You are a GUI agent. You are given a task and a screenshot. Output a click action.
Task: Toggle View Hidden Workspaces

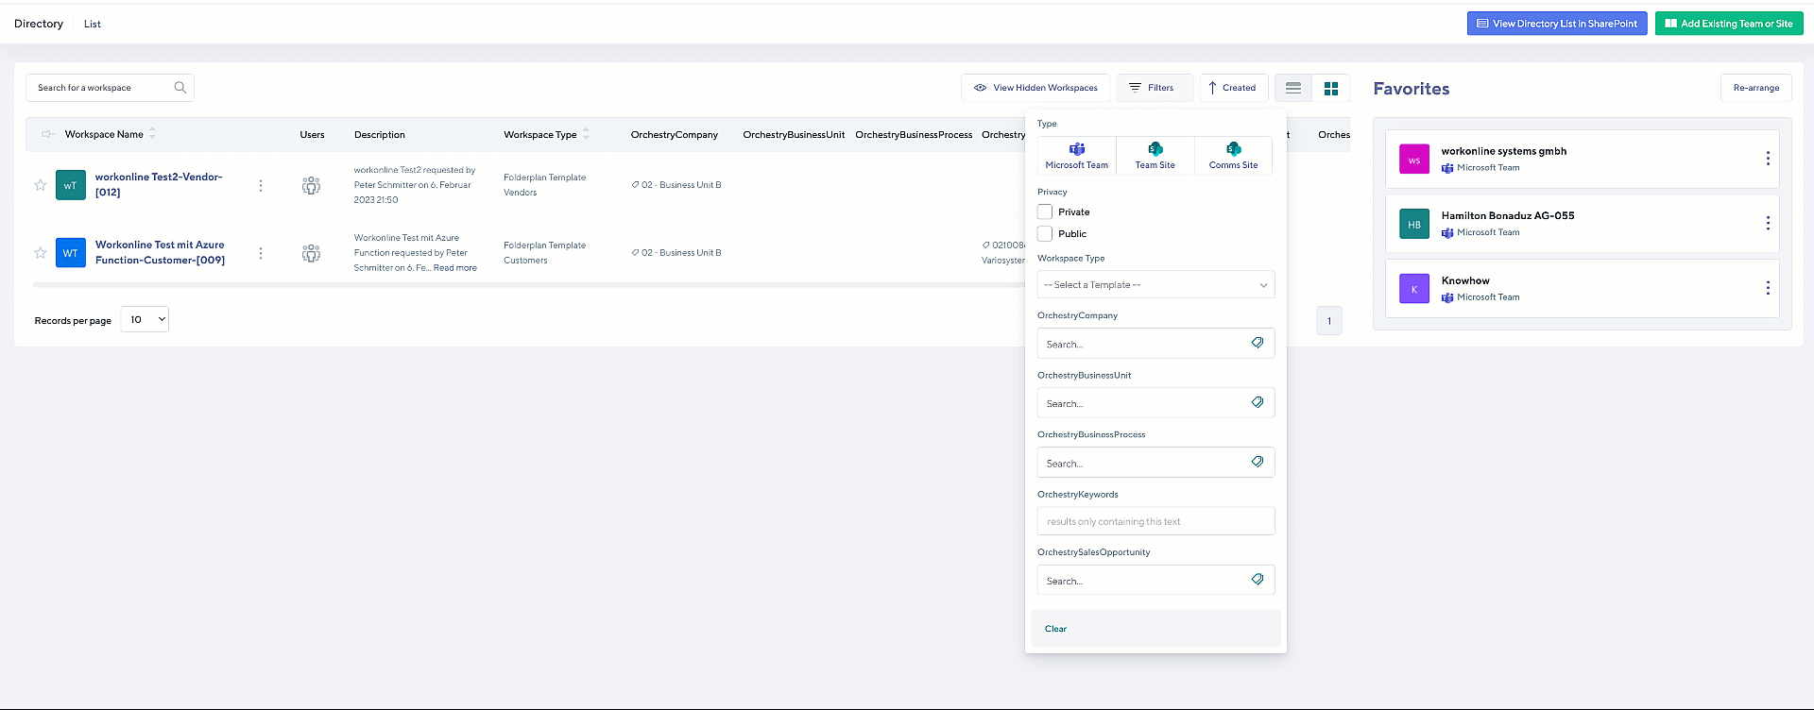[x=1035, y=88]
